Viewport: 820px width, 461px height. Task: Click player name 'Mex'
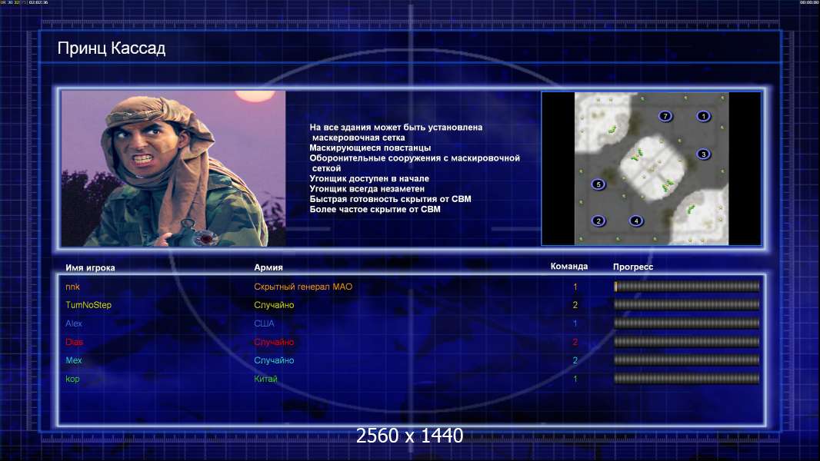click(x=74, y=360)
